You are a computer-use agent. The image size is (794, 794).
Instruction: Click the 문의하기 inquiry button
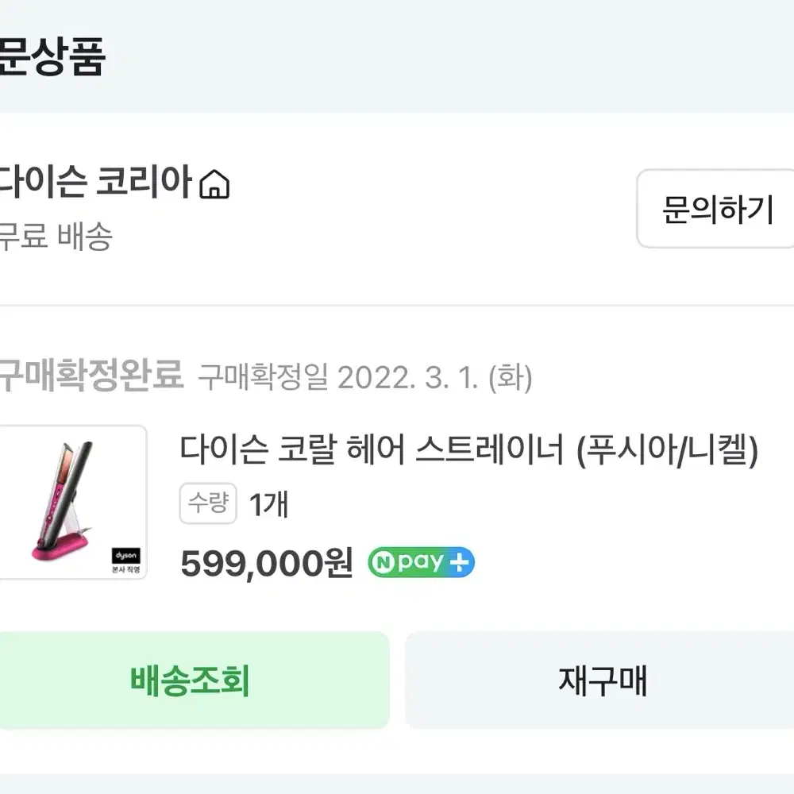[x=715, y=209]
